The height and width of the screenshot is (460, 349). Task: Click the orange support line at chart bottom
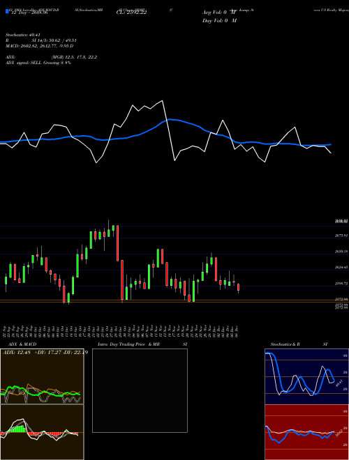tap(174, 301)
